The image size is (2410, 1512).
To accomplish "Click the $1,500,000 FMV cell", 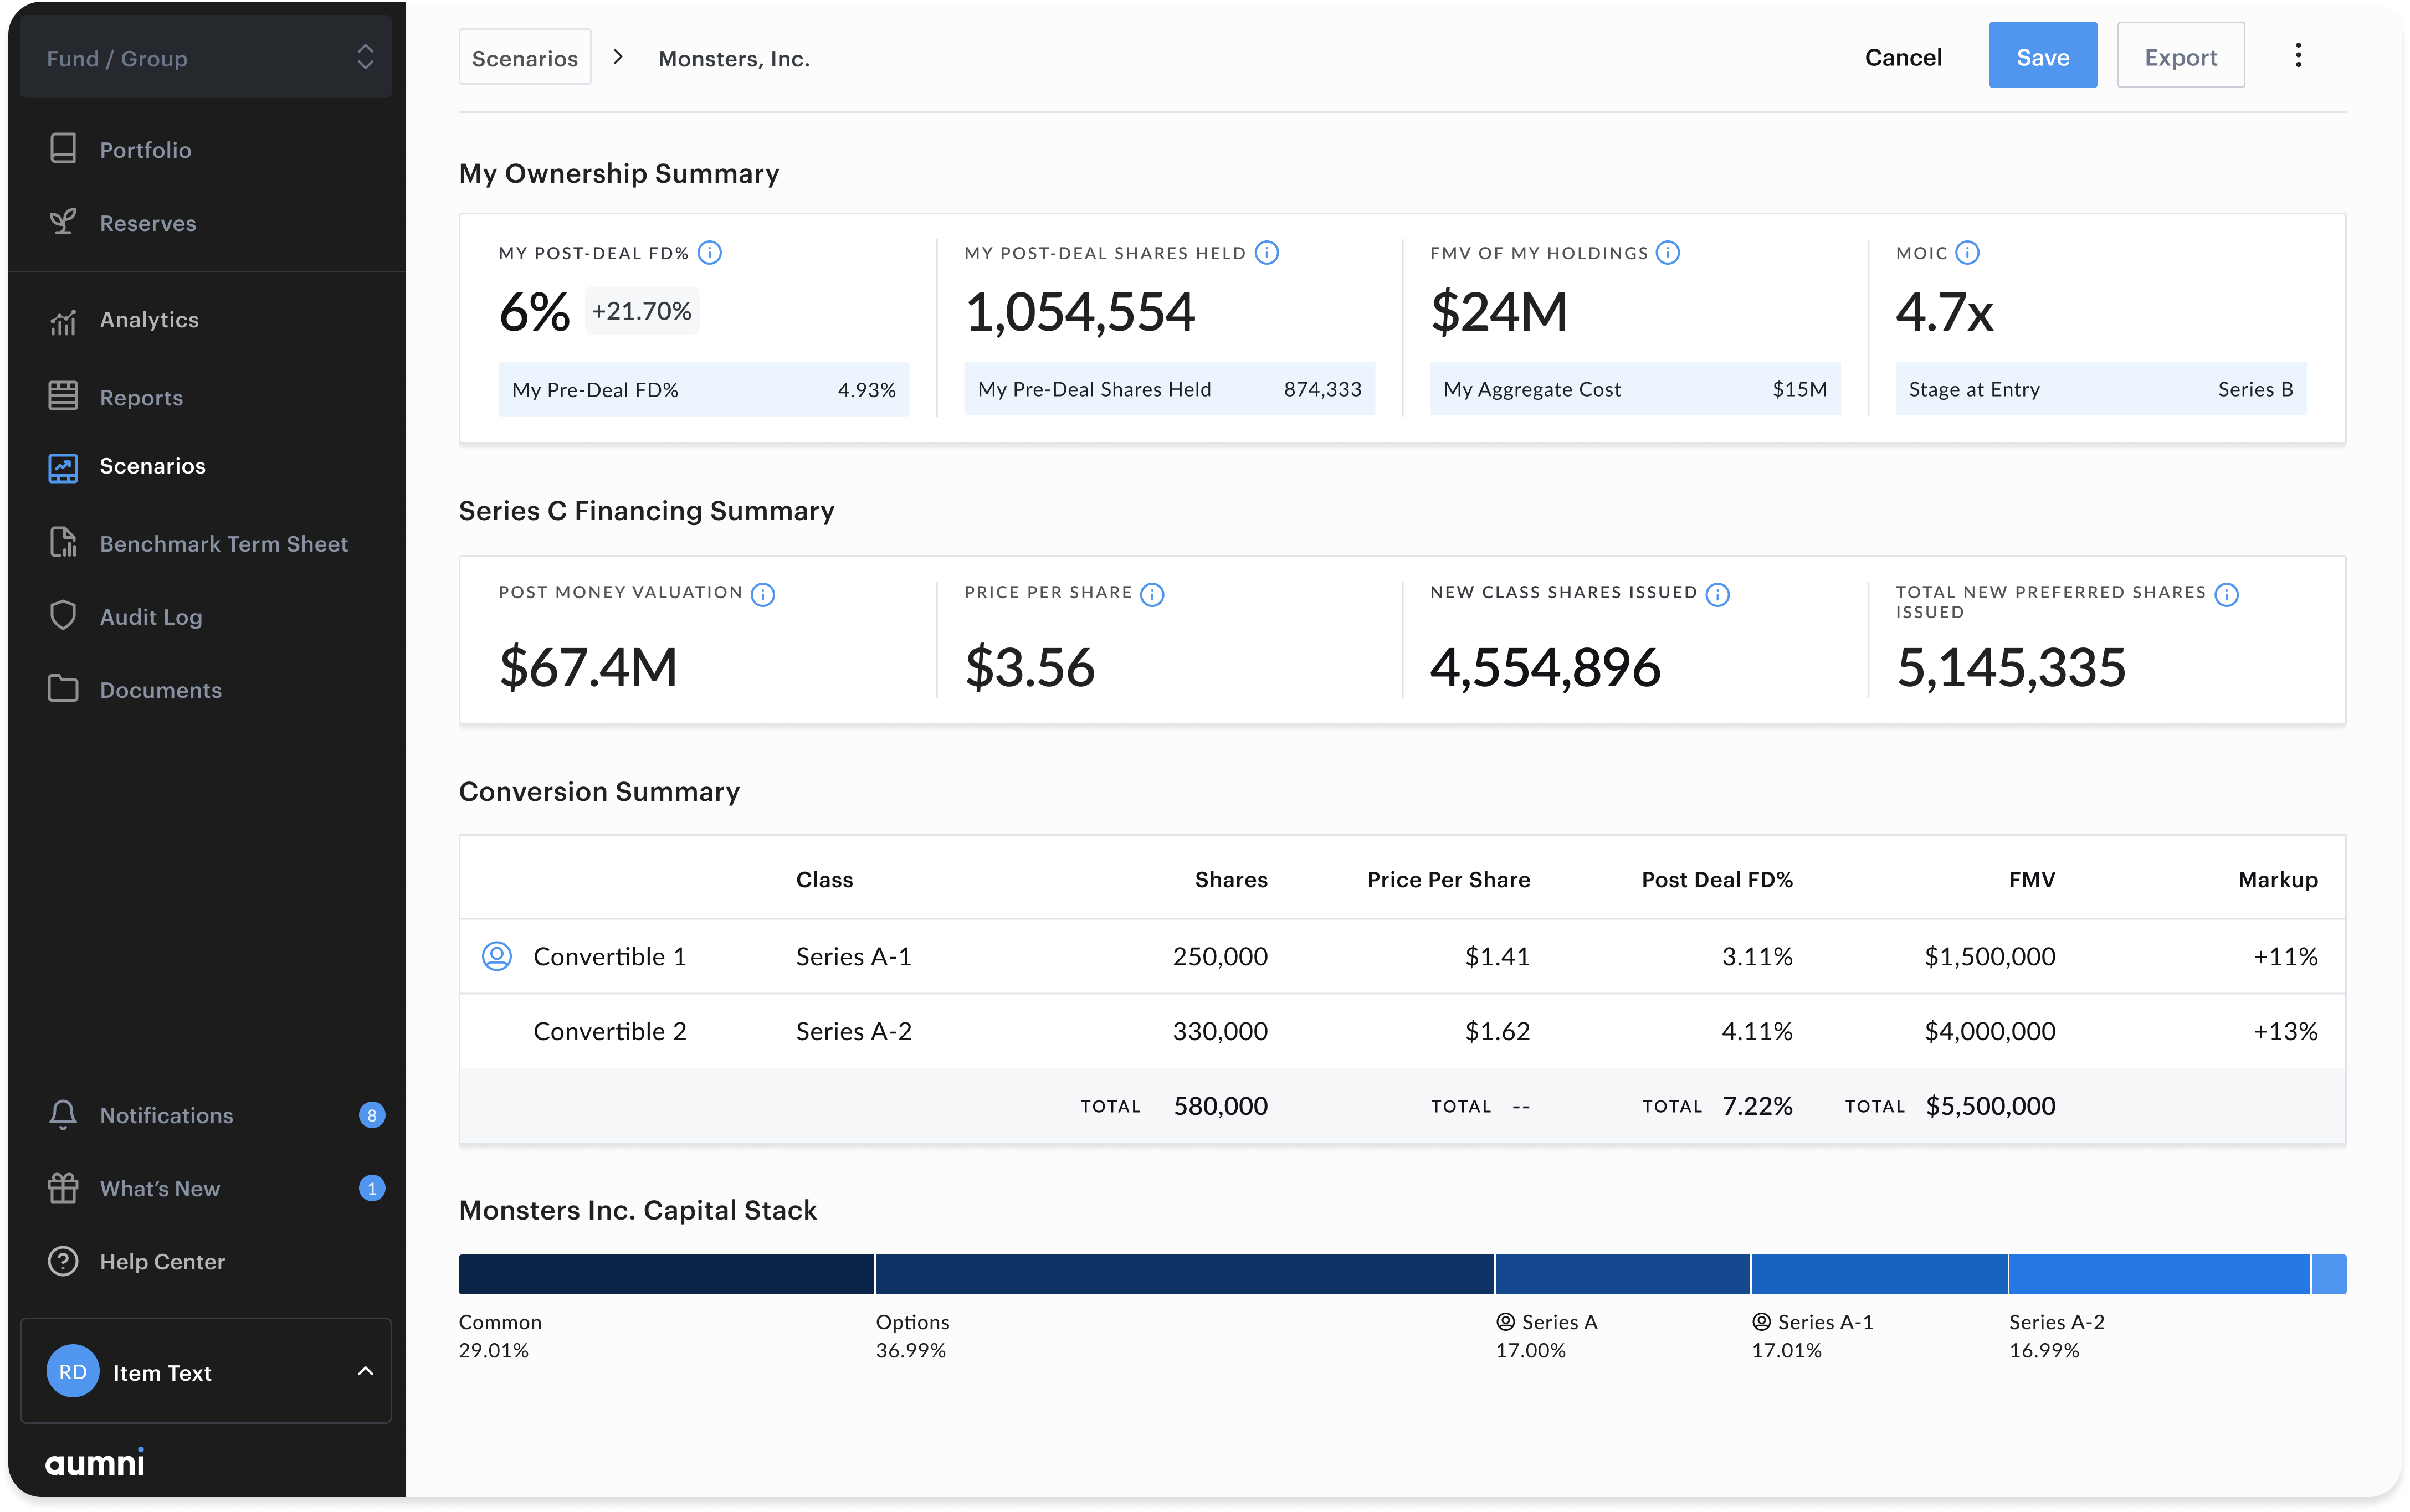I will pos(1990,957).
